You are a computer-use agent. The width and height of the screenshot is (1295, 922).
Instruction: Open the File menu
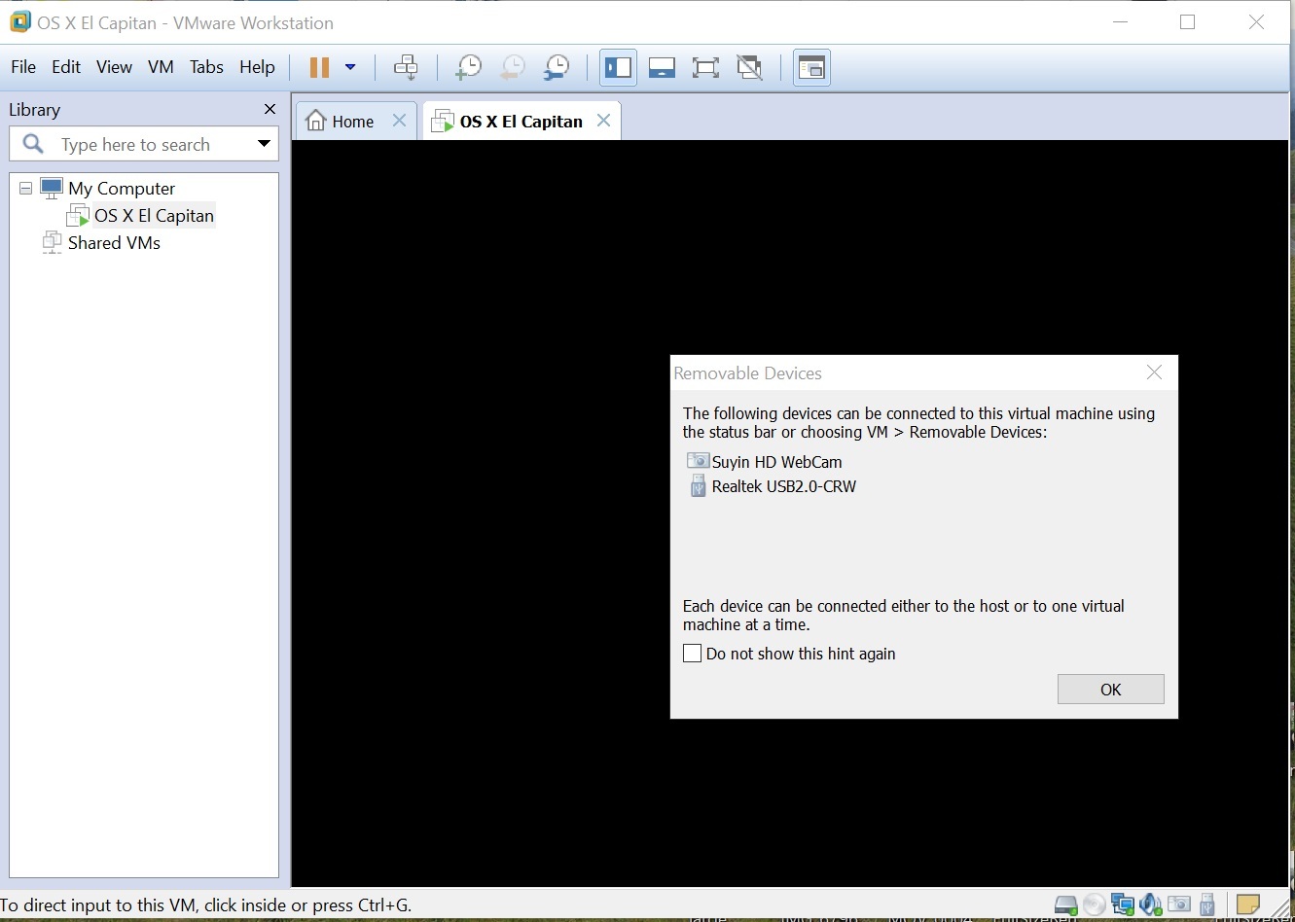click(x=23, y=67)
